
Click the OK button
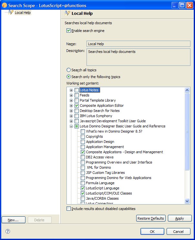[x=152, y=231]
